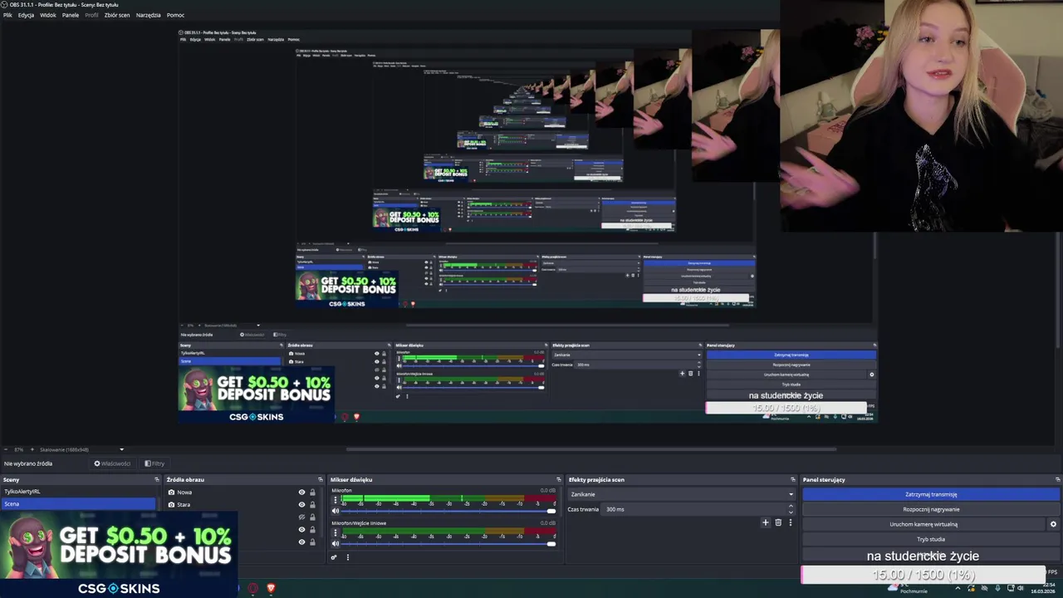Open mixer menu dots beside the gear

pos(348,557)
